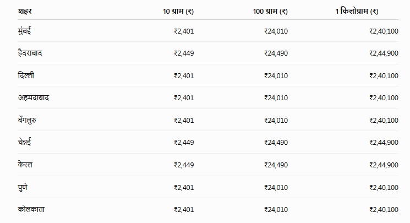Viewport: 410px width, 223px height.
Task: Select the पुणे city row label
Action: point(23,187)
